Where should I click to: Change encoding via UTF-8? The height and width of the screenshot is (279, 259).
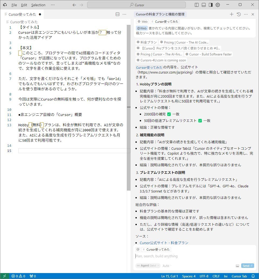[204, 276]
